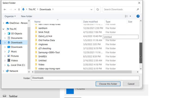Click the forward navigation arrow
The width and height of the screenshot is (174, 98).
pos(11,10)
